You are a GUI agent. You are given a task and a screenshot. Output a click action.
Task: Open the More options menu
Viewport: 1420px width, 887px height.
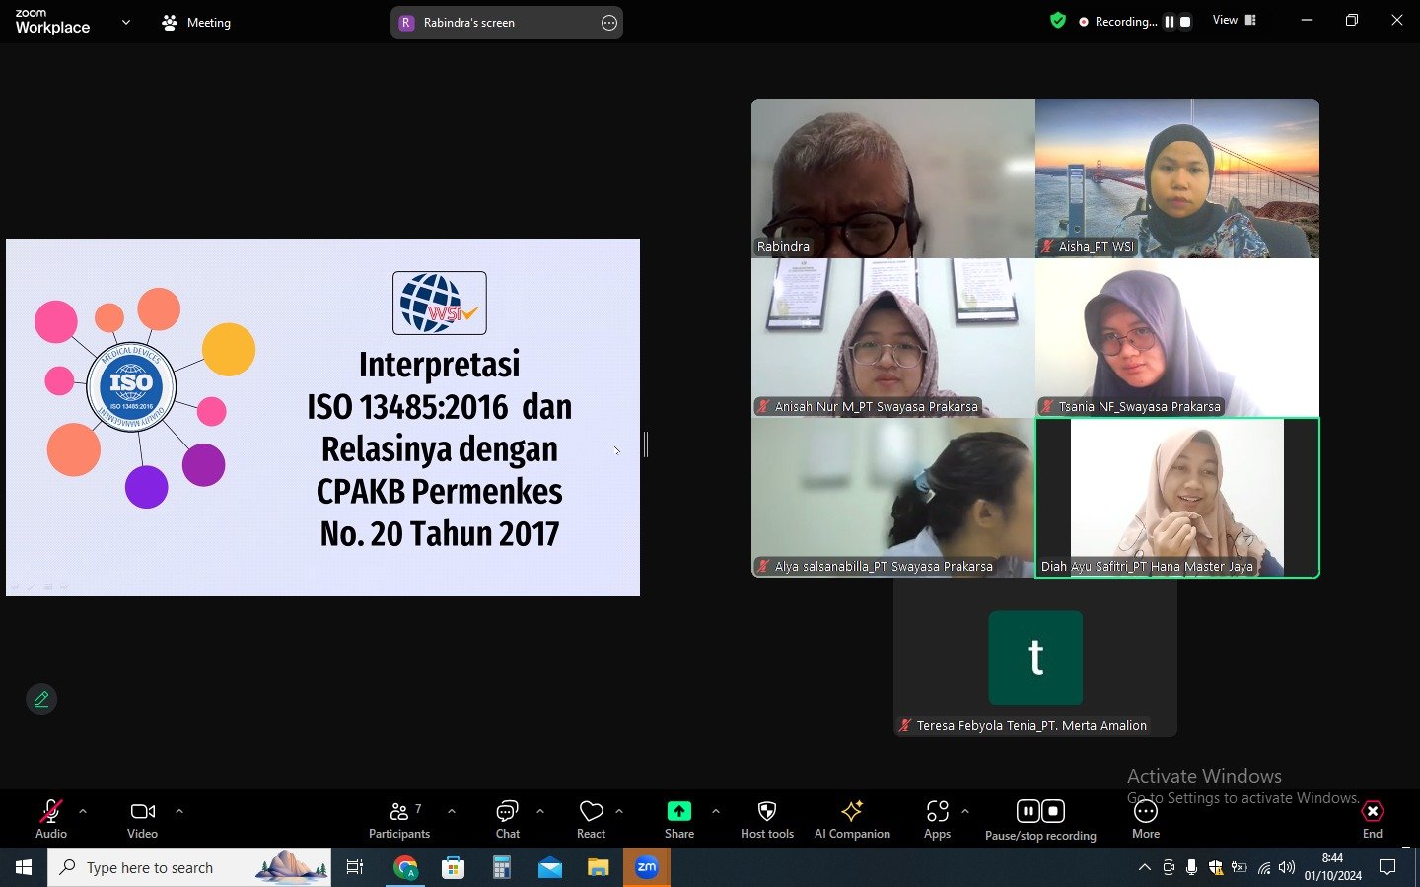coord(1146,819)
